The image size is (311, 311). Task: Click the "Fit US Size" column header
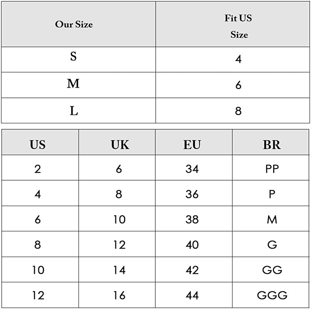tap(239, 26)
